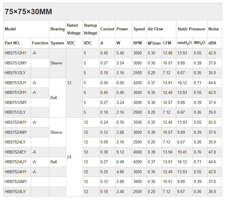
Task: Click the CFM unit subheader
Action: 167,43
